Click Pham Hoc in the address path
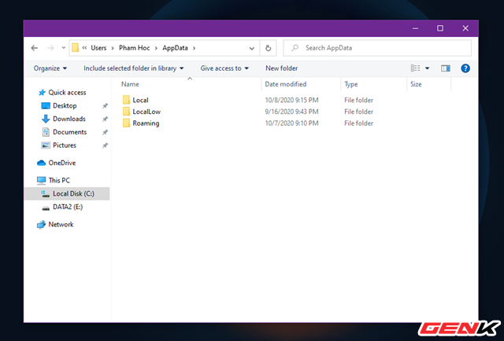This screenshot has width=504, height=341. pyautogui.click(x=134, y=48)
